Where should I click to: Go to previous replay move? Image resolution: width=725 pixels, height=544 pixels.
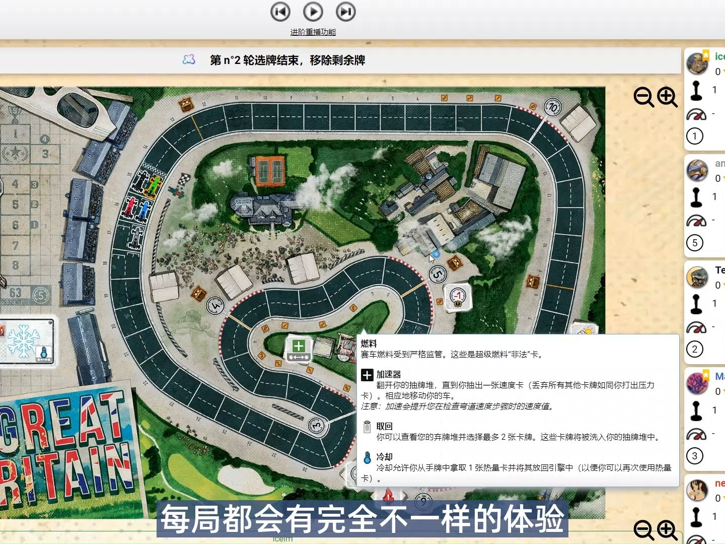pos(280,12)
